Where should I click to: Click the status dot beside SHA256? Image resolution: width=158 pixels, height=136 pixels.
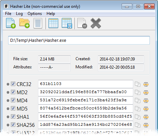8,125
